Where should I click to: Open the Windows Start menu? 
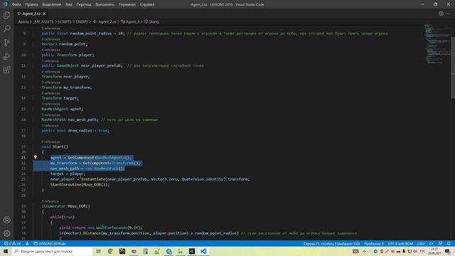[6, 251]
